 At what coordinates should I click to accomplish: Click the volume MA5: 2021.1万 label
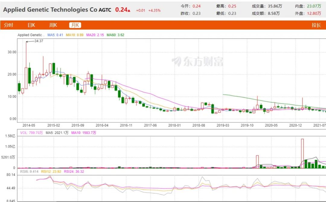click(57, 133)
